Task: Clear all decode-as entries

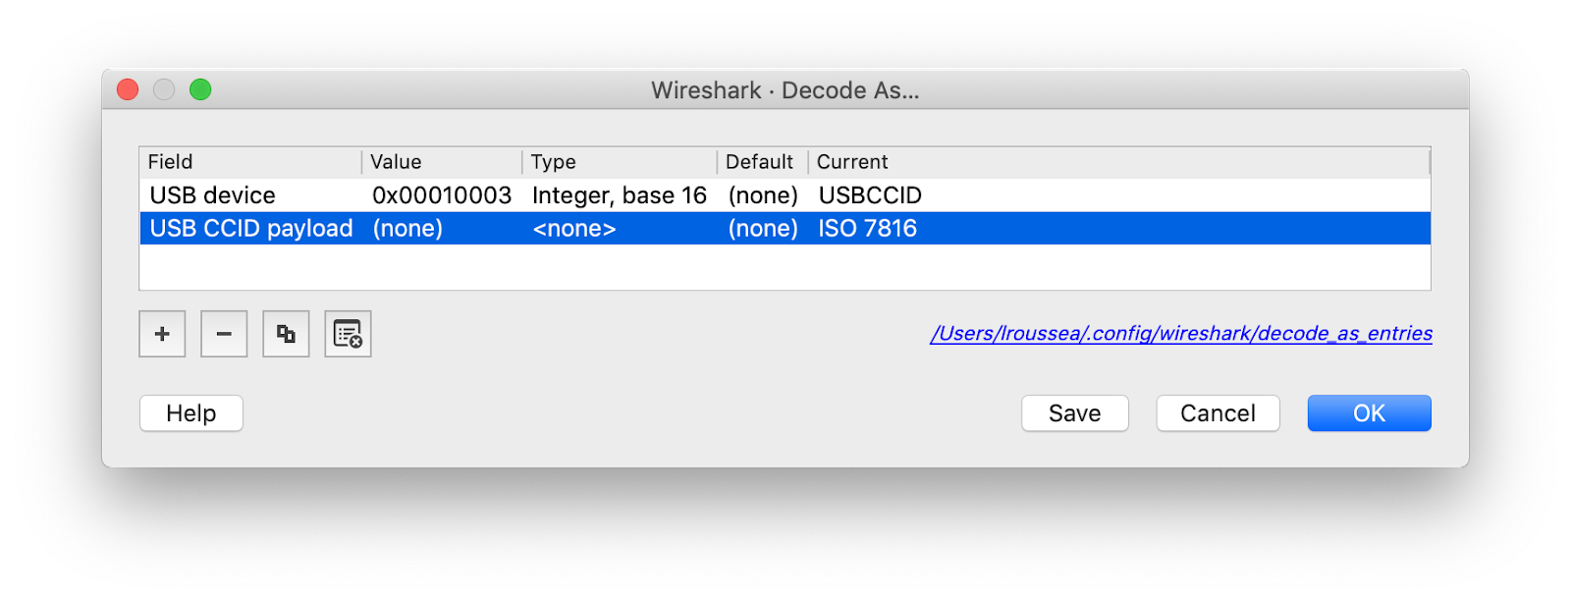Action: pyautogui.click(x=348, y=334)
